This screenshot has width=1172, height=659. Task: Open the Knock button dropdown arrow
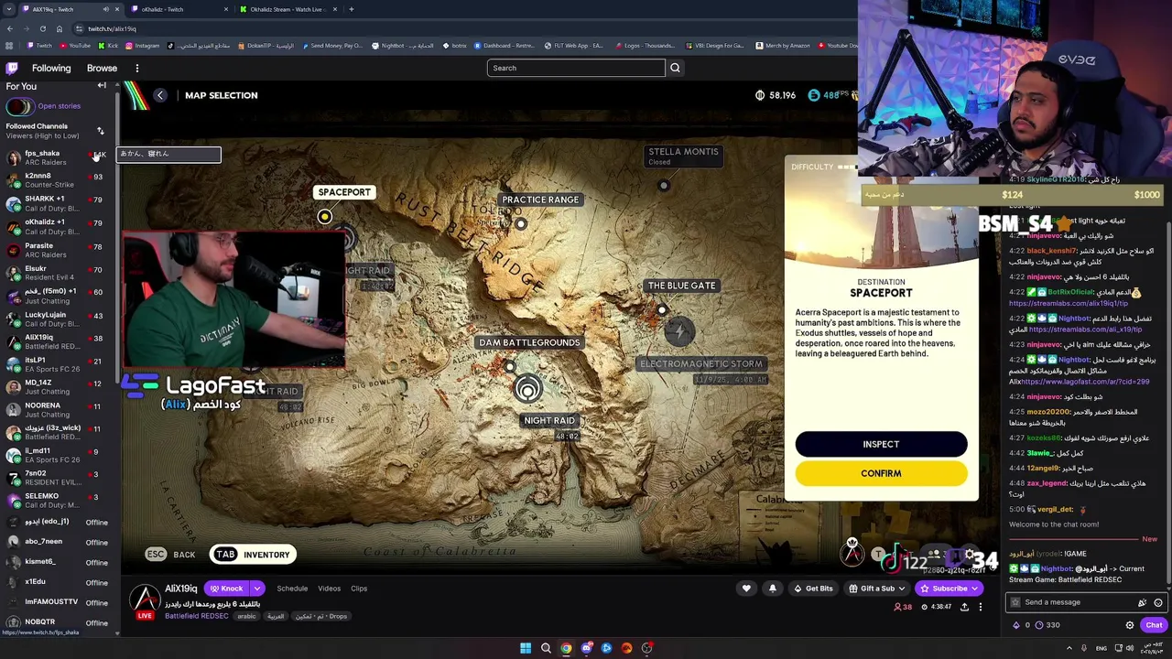257,589
